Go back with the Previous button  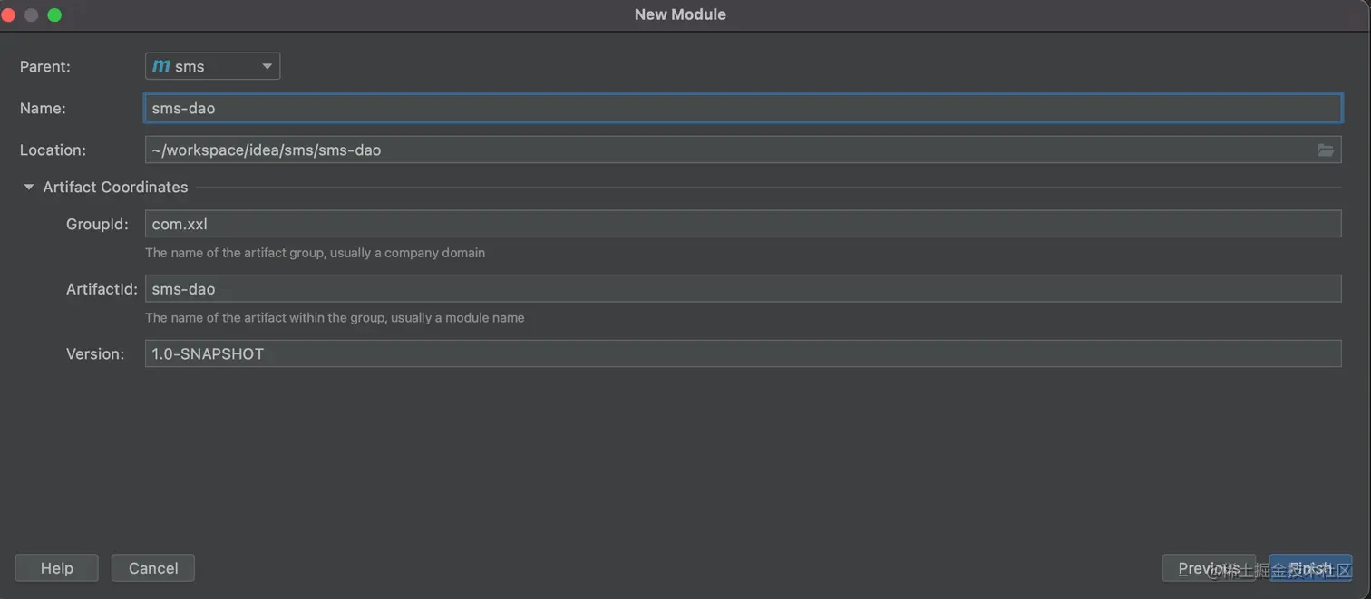point(1209,568)
